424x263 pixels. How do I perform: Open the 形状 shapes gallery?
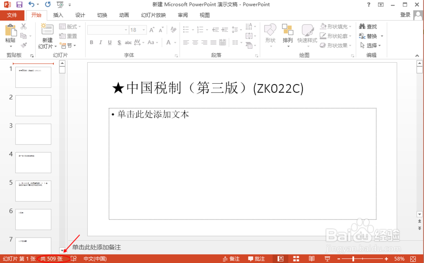(x=270, y=36)
